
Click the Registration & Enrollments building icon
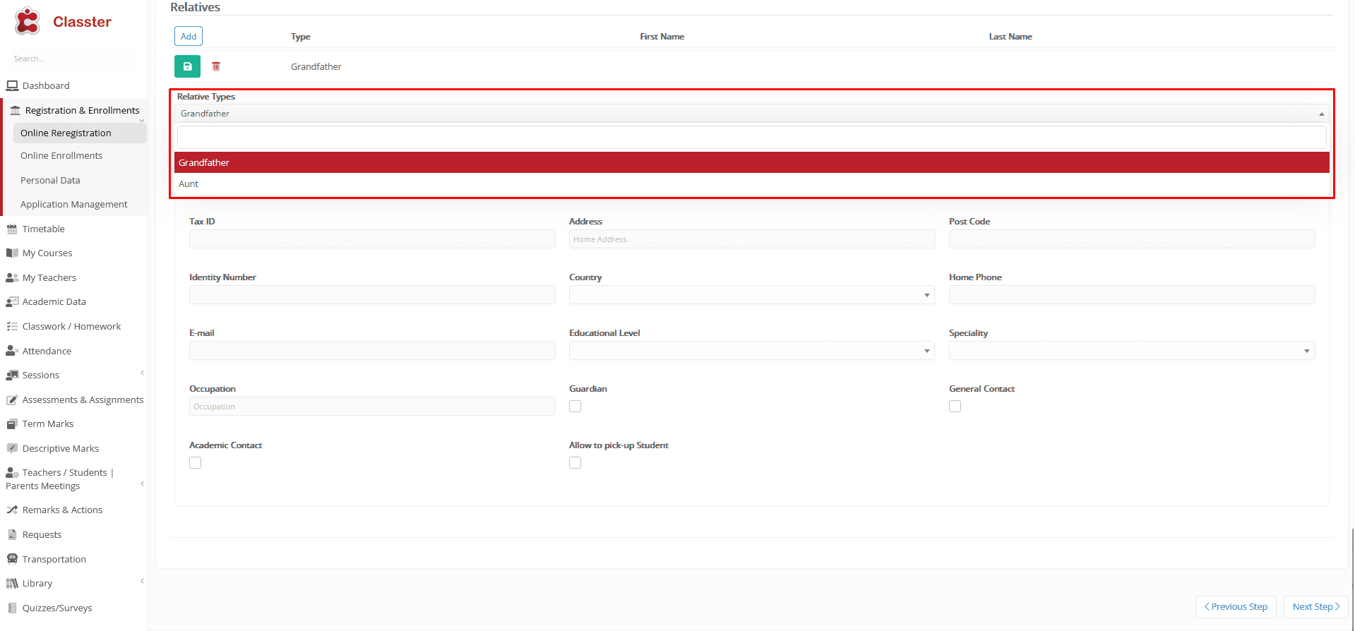(x=15, y=110)
